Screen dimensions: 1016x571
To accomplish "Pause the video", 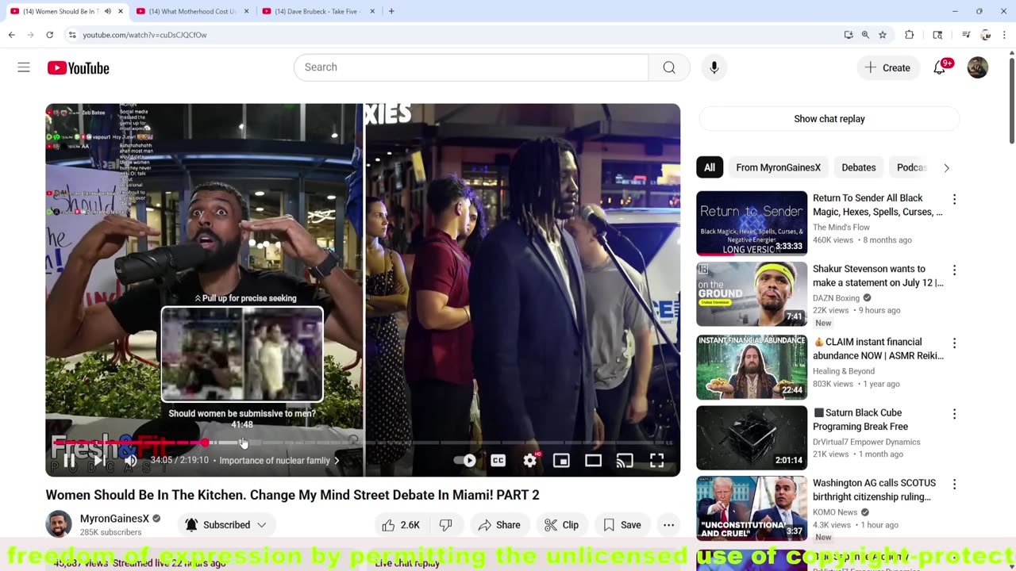I will 69,460.
